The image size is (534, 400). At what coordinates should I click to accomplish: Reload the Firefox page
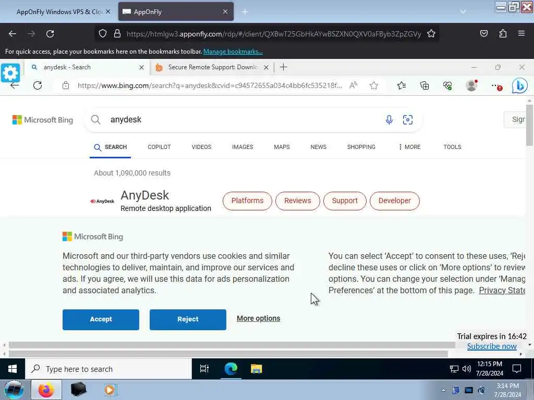tap(50, 34)
